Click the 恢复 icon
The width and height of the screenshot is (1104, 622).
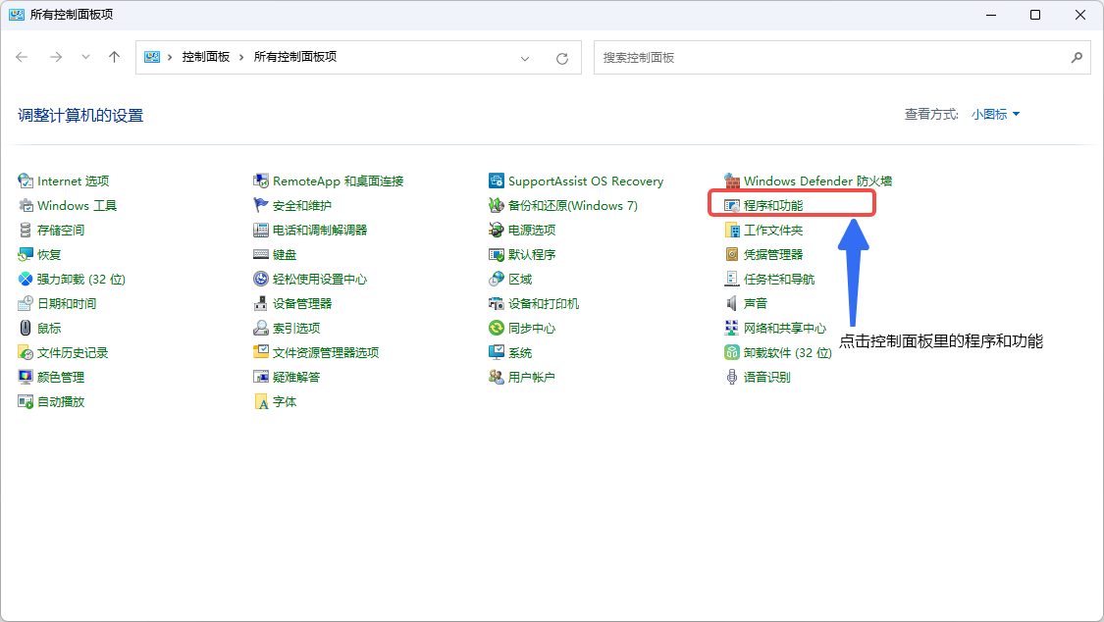click(26, 255)
